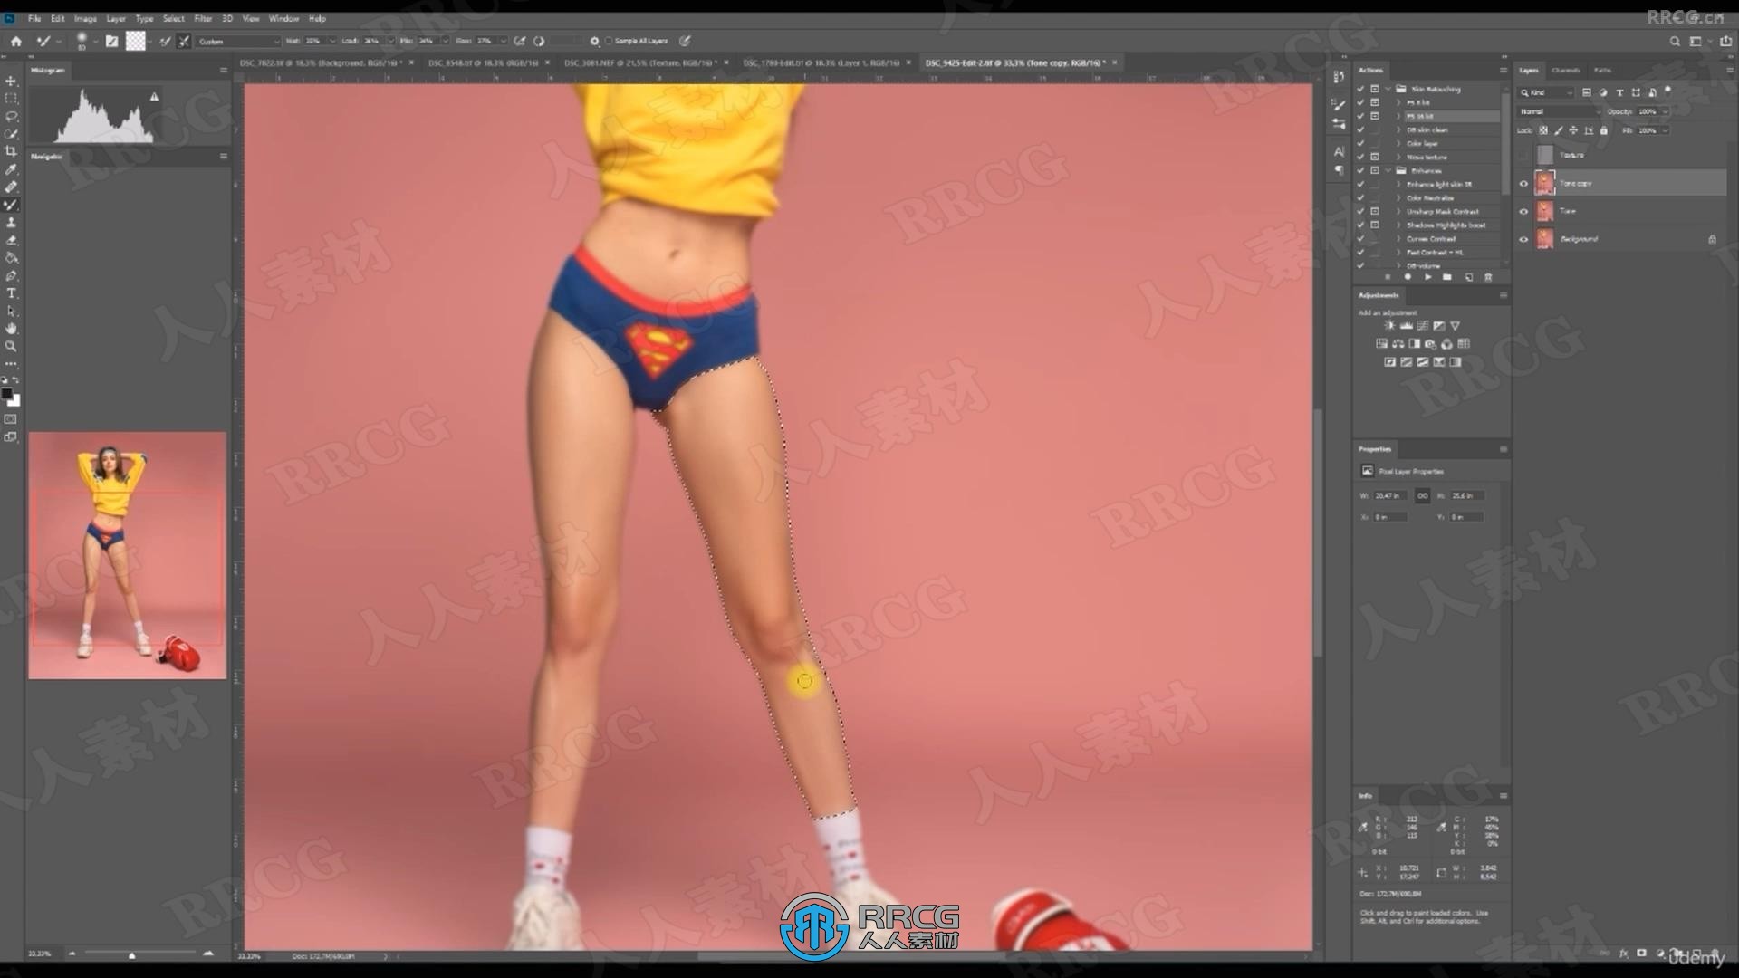Toggle checkmark for Curves Contrast action

1360,238
